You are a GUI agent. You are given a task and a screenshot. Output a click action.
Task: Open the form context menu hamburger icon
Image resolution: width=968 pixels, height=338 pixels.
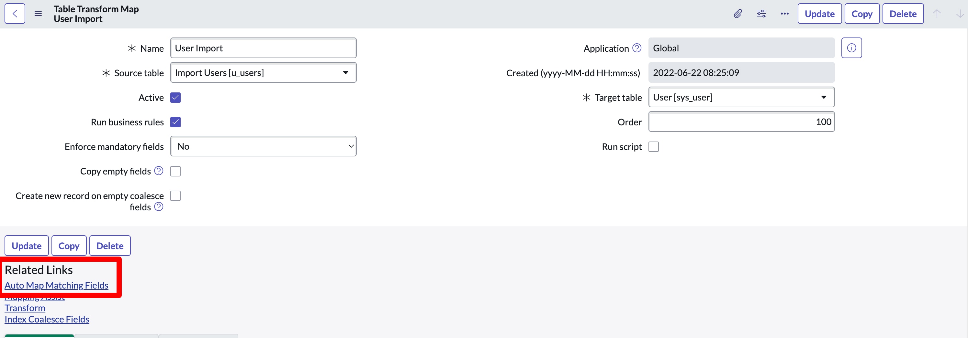(38, 14)
